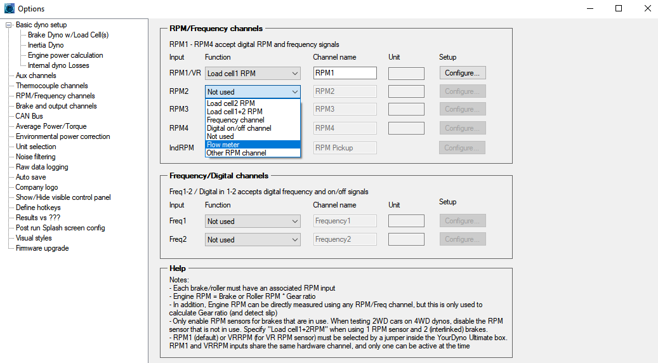Go to Environmental power correction
The width and height of the screenshot is (658, 363).
click(x=63, y=136)
